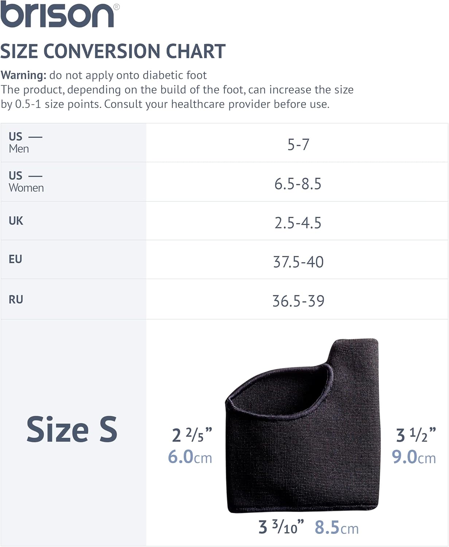The height and width of the screenshot is (547, 449).
Task: Click the 8.5cm width measurement
Action: tap(337, 528)
